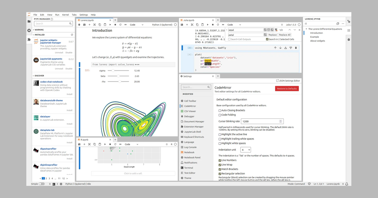
Task: Toggle Simple mode switch in status bar
Action: 42,184
